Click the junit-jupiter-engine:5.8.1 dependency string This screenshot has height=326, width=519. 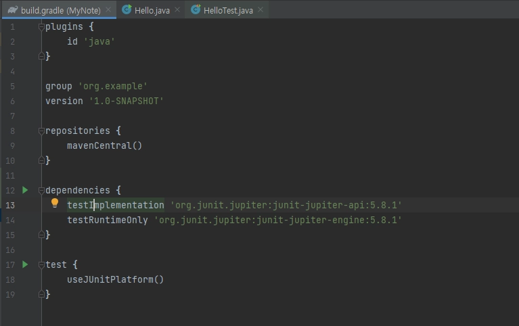(x=277, y=220)
